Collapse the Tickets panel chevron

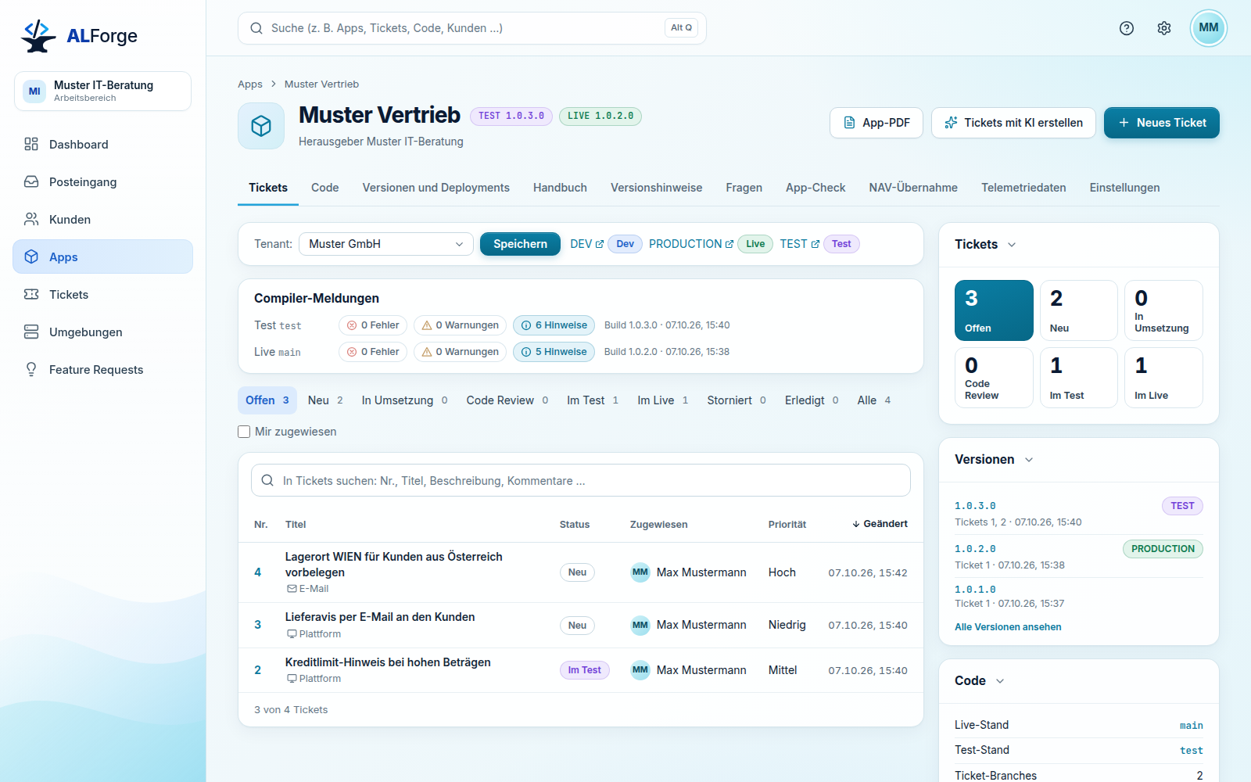tap(1012, 245)
